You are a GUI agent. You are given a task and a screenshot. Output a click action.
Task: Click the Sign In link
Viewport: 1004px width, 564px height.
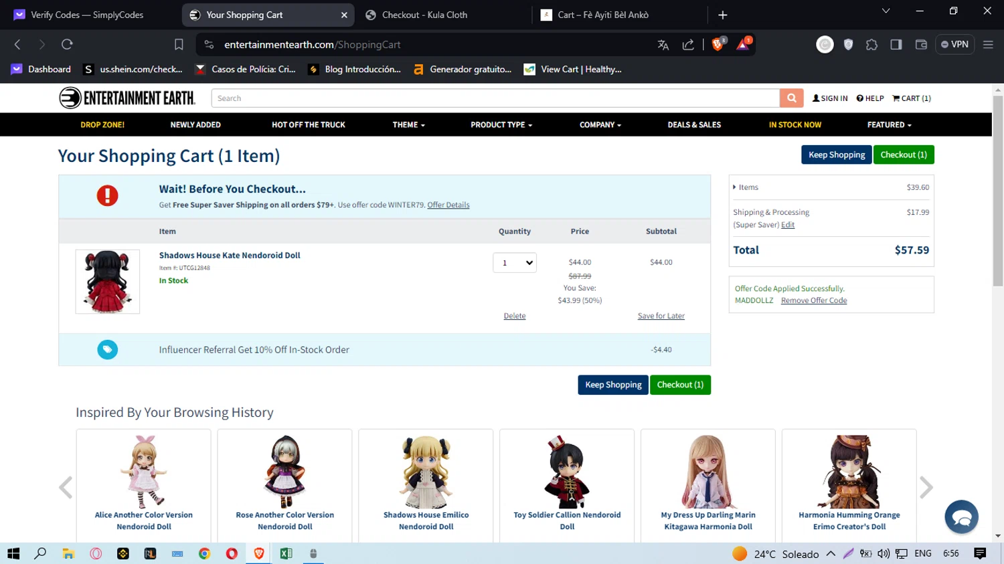click(x=830, y=98)
